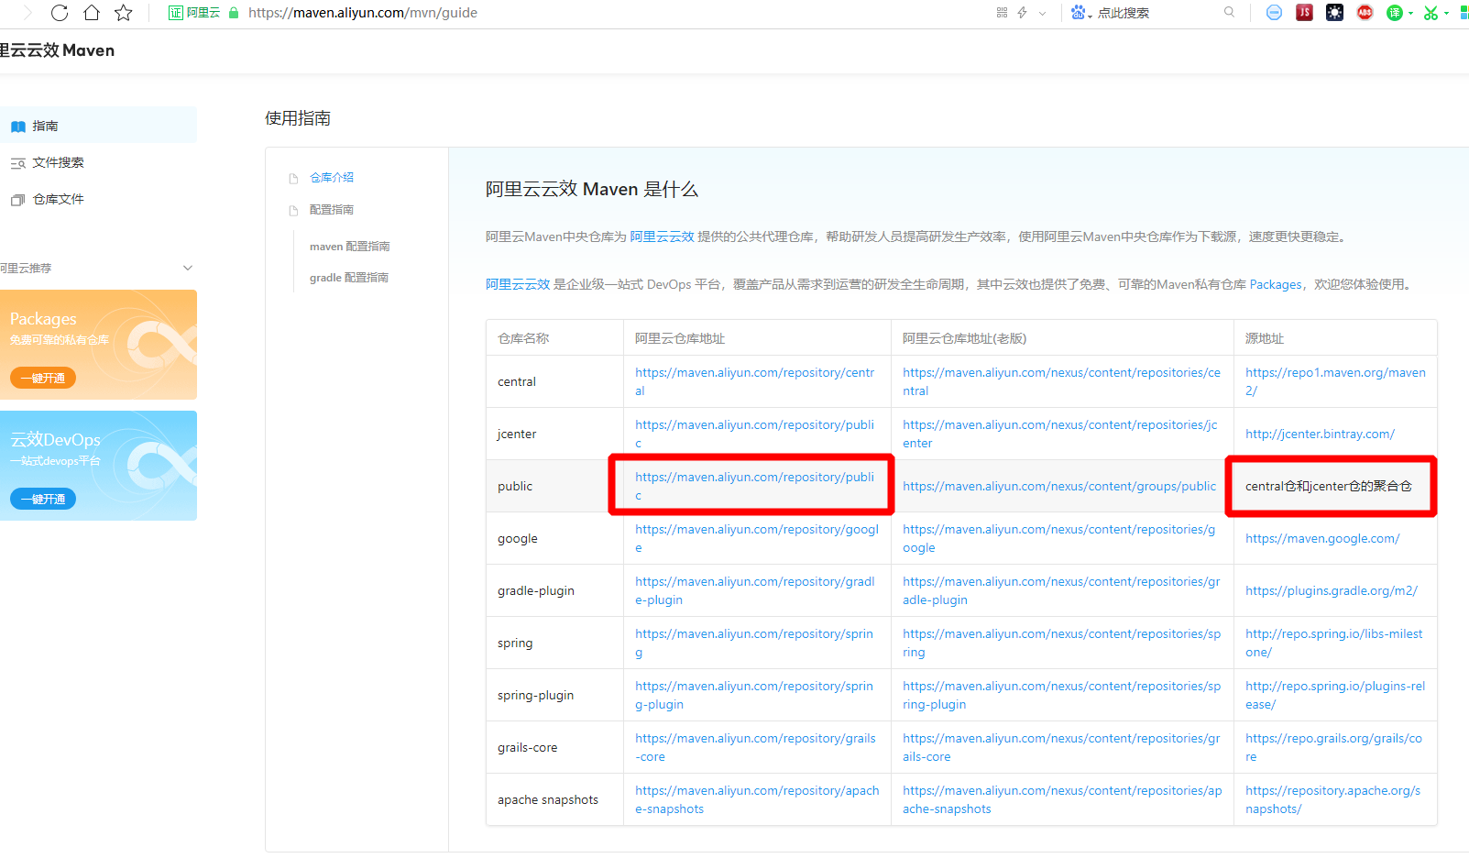1469x858 pixels.
Task: Click the green scissors screenshot icon
Action: coord(1431,13)
